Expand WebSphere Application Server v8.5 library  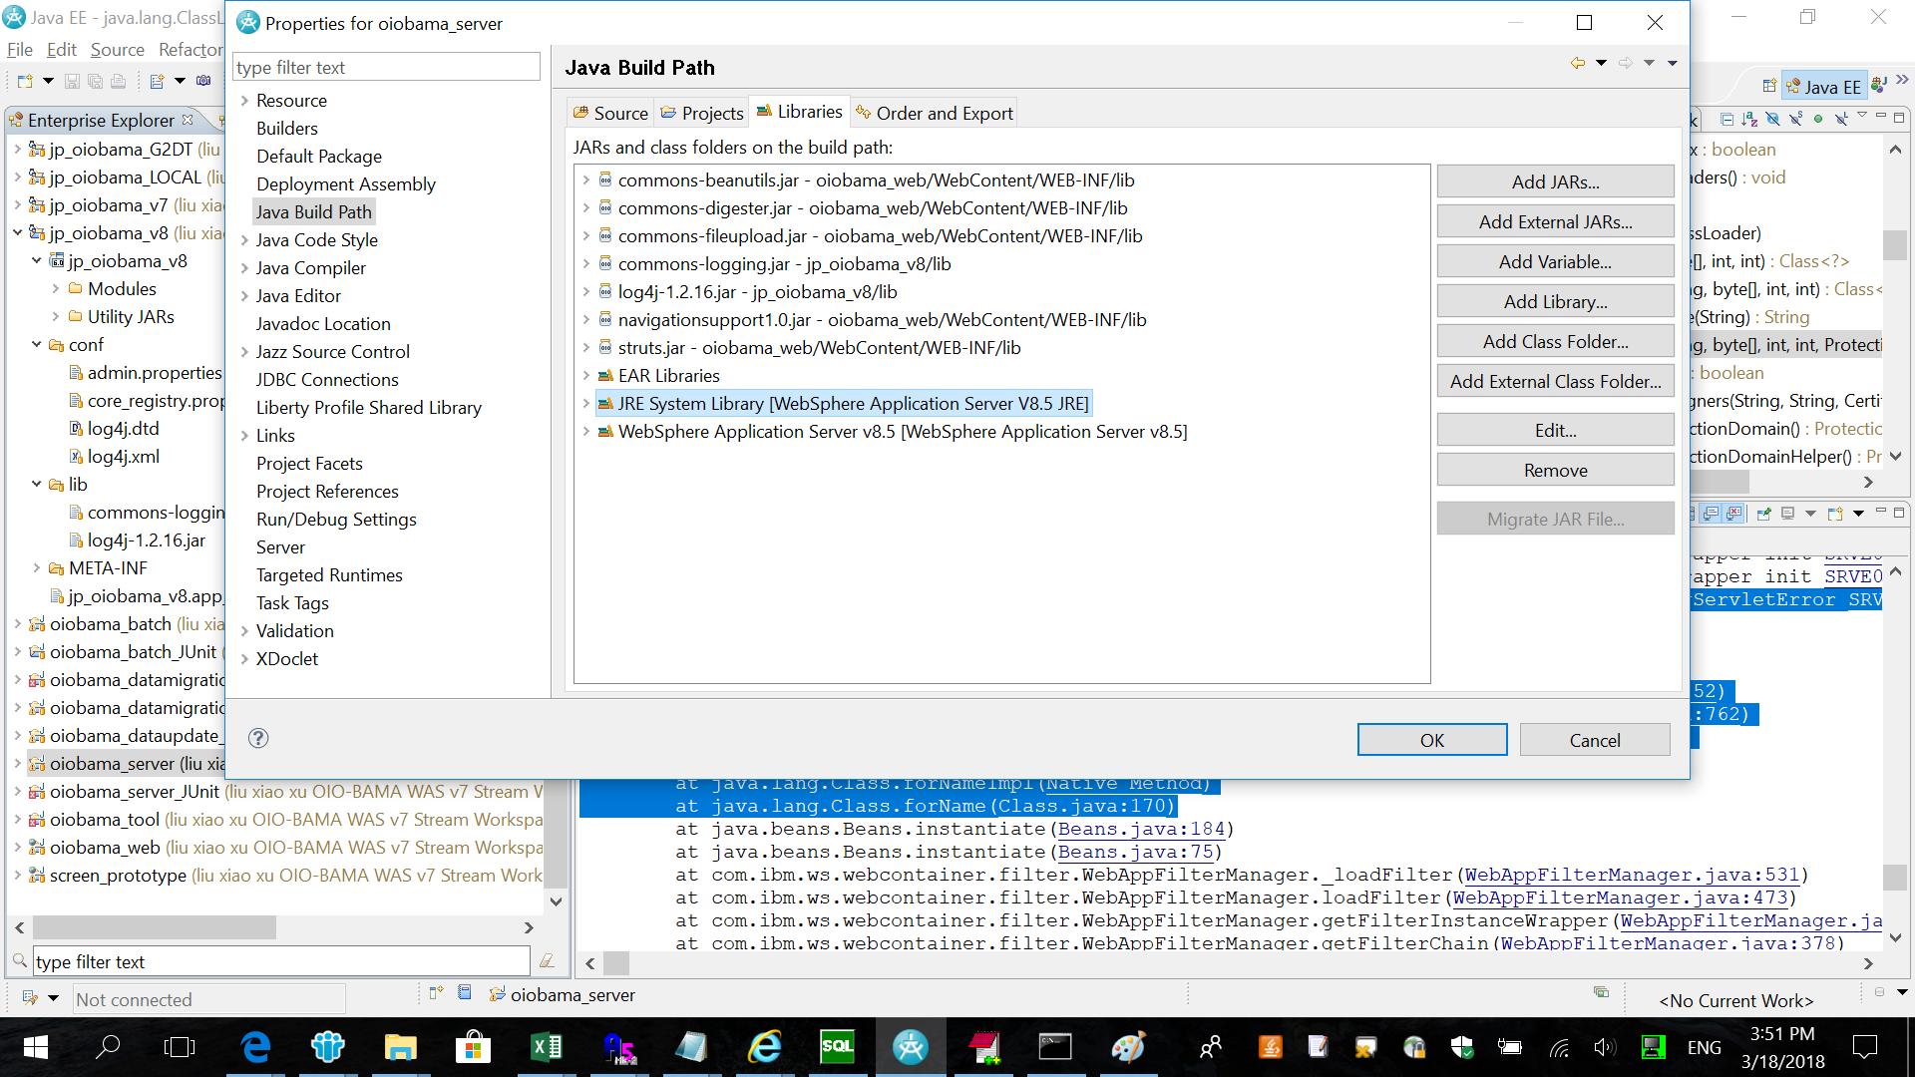[x=585, y=432]
